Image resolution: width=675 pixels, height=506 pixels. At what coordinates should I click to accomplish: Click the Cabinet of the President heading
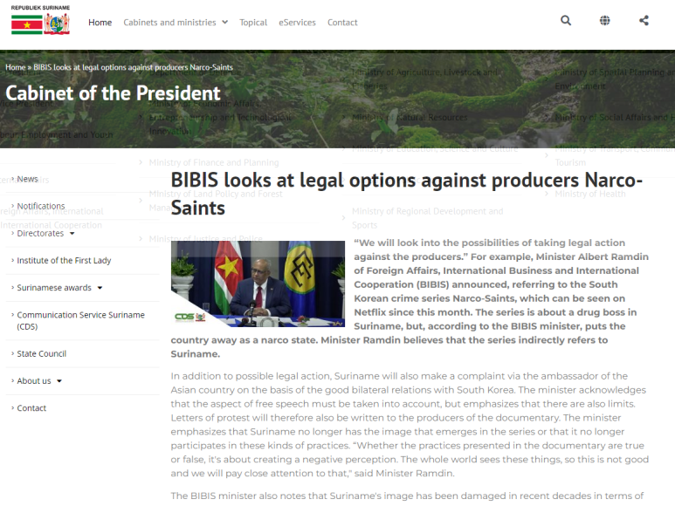(x=113, y=93)
